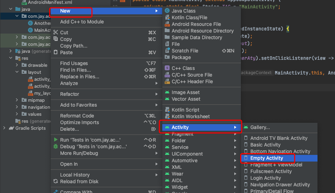The width and height of the screenshot is (335, 193).
Task: Choose Copy Path...
Action: [106, 46]
